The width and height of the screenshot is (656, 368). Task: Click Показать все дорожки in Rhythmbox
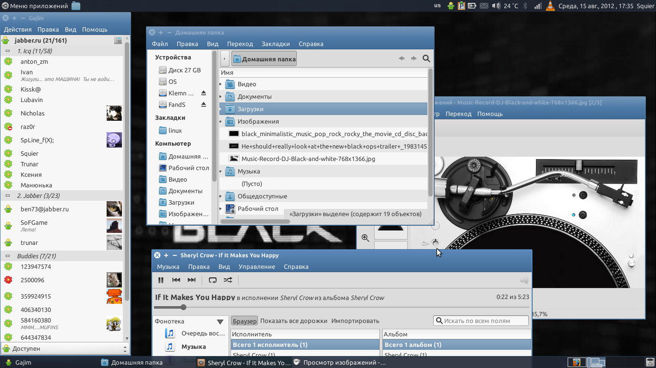294,321
